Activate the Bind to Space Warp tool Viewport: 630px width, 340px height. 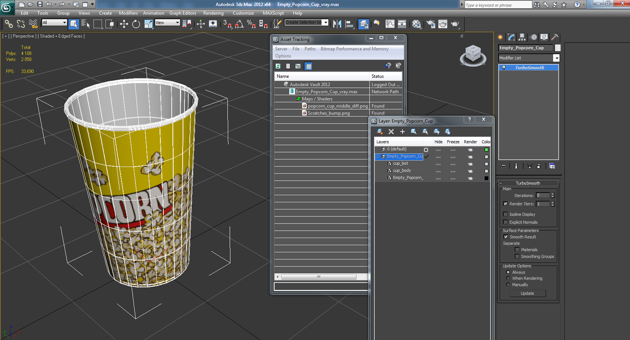pyautogui.click(x=33, y=24)
